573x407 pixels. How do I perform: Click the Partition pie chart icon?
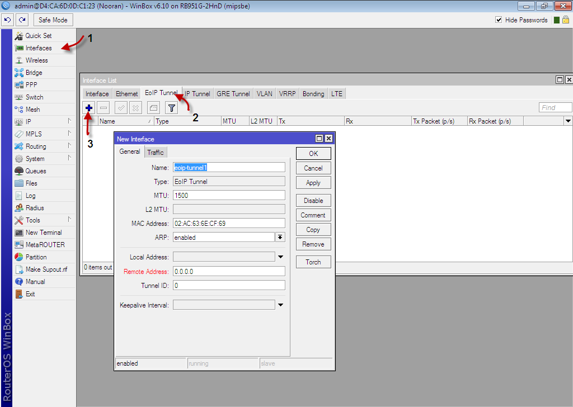(19, 257)
